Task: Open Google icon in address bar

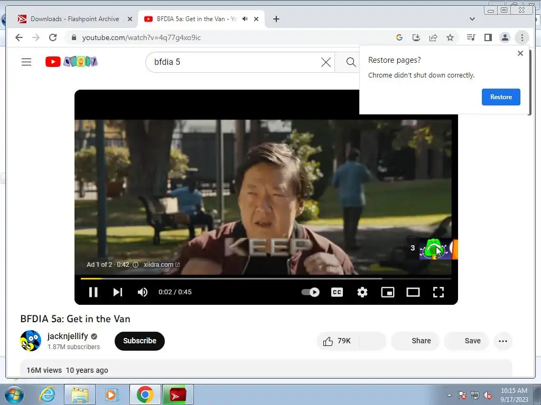Action: click(x=399, y=37)
